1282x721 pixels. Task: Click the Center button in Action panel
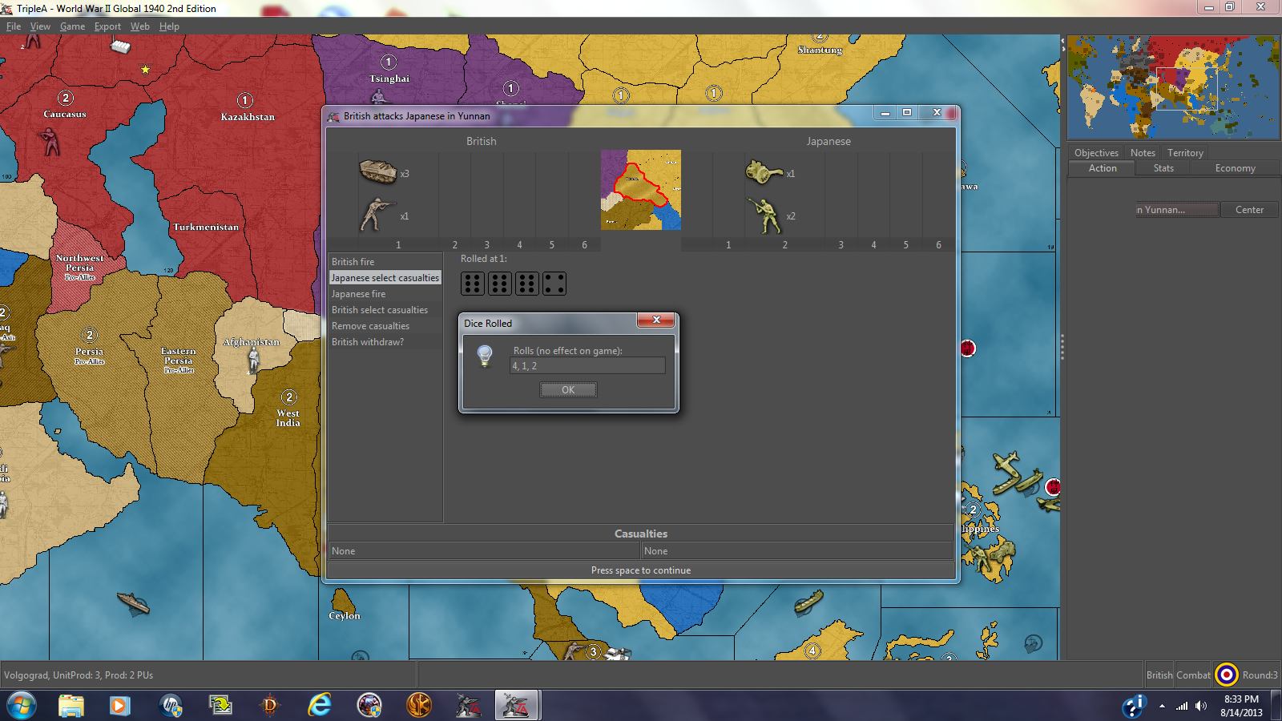tap(1249, 210)
